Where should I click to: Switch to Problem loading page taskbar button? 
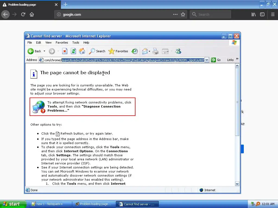[94, 204]
